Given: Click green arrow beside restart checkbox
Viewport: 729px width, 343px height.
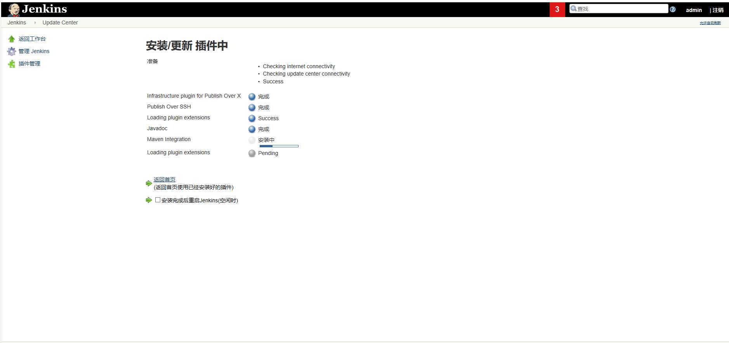Looking at the screenshot, I should [x=149, y=200].
